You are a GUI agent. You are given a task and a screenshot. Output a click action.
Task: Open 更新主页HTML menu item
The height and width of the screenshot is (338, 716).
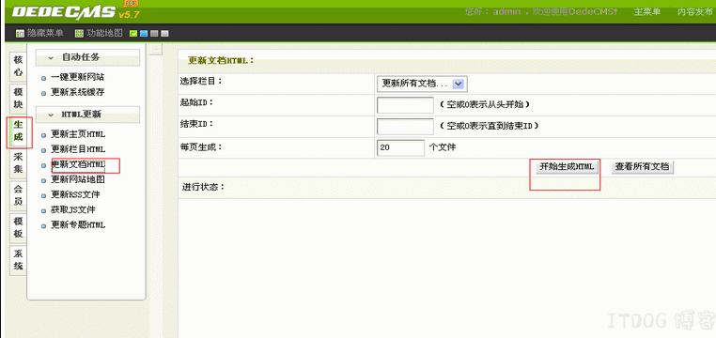78,134
